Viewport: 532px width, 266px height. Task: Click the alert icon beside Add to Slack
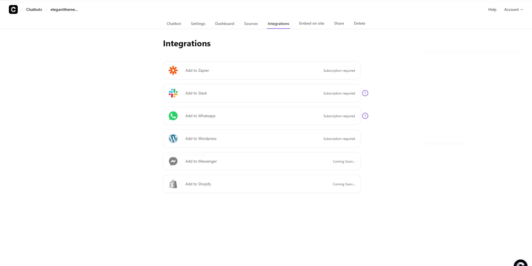(365, 93)
